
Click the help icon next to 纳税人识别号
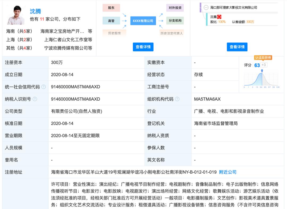click(35, 99)
